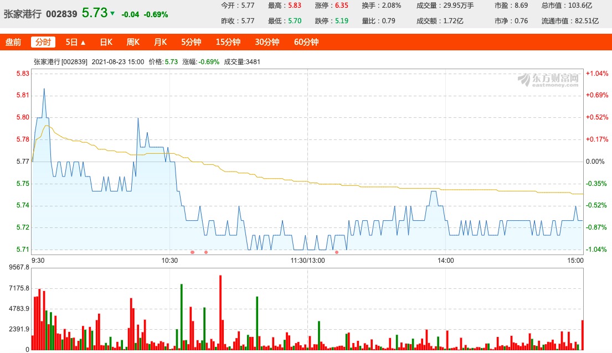Click the 市净：0.76 P/B value

tap(511, 21)
